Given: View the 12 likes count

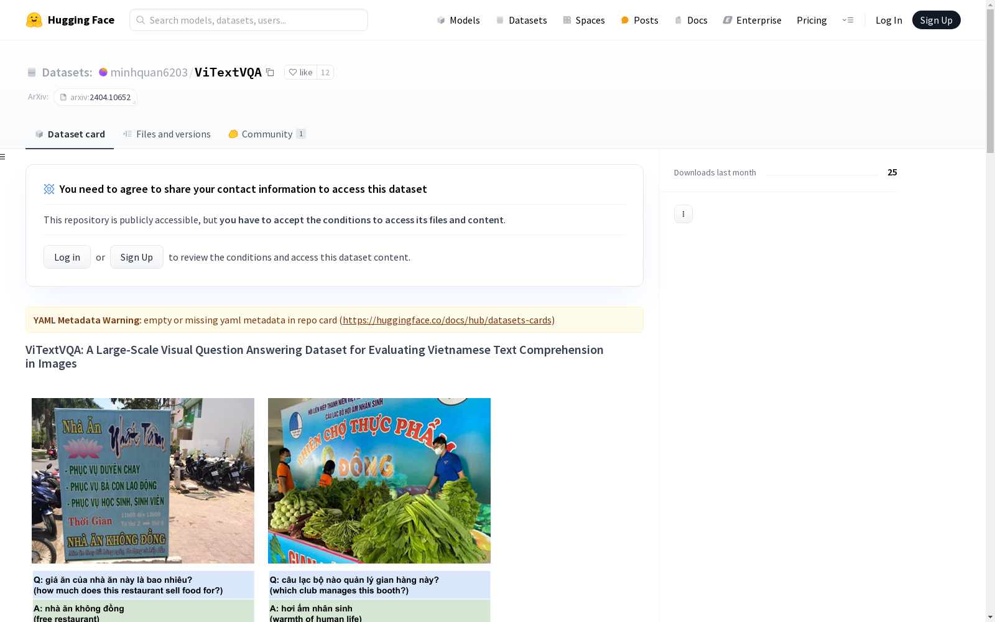Looking at the screenshot, I should point(325,72).
